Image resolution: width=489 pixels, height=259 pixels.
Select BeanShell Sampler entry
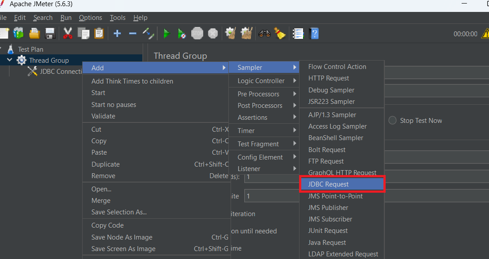[342, 138]
